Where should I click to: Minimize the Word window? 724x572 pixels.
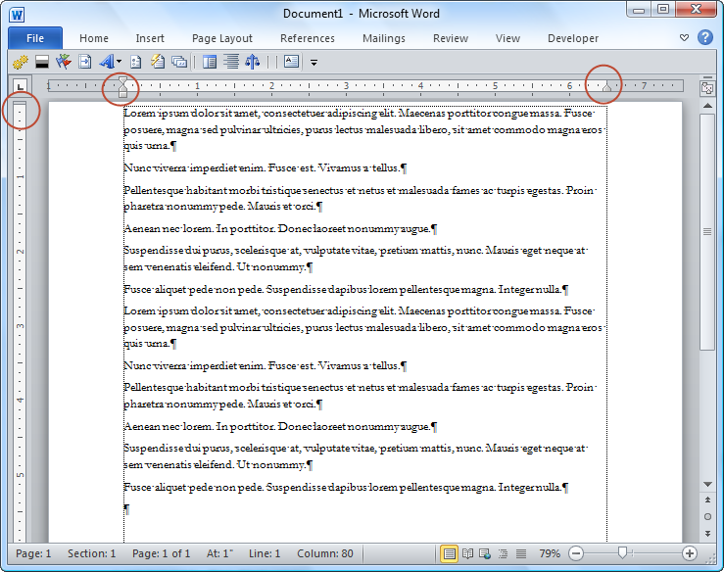click(x=639, y=10)
